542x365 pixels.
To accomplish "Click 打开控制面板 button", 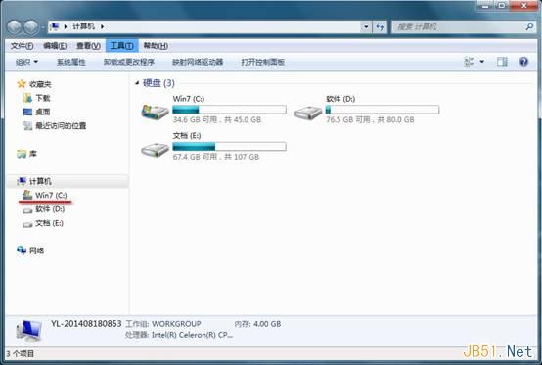I will click(262, 62).
